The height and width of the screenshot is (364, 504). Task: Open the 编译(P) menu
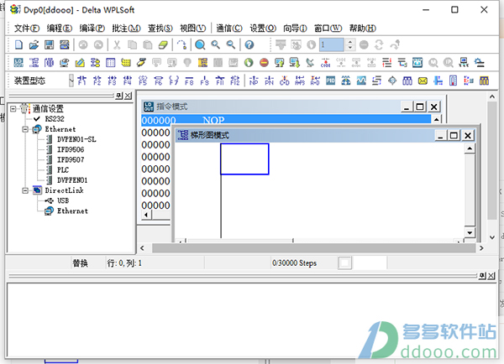(x=92, y=29)
